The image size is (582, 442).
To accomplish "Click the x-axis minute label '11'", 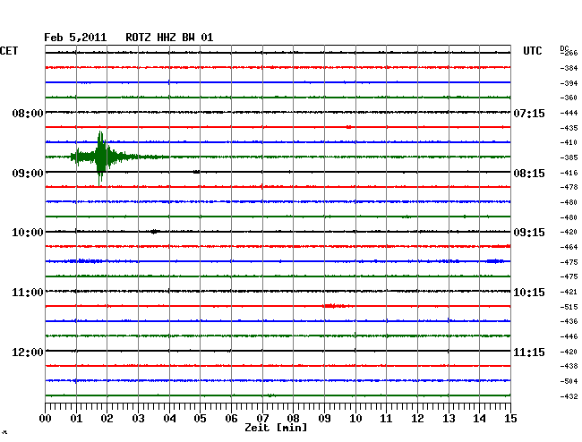I will (386, 419).
